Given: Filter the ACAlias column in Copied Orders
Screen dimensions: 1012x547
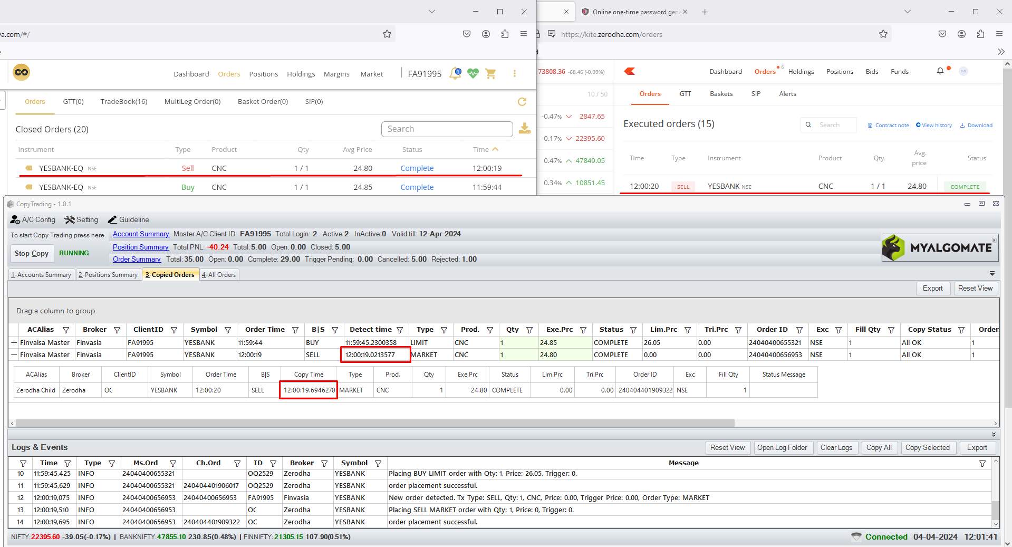Looking at the screenshot, I should (x=66, y=330).
